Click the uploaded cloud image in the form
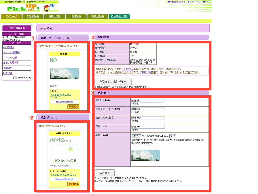 145,155
